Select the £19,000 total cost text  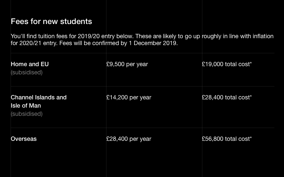click(225, 64)
